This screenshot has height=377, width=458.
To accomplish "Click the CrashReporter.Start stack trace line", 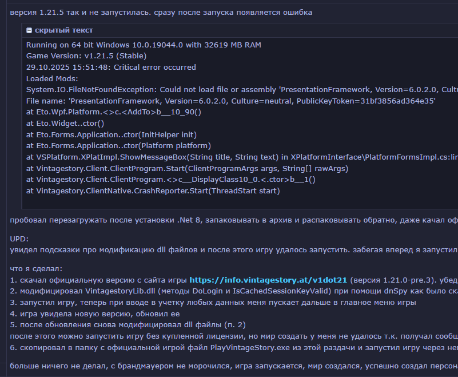I will [x=153, y=191].
